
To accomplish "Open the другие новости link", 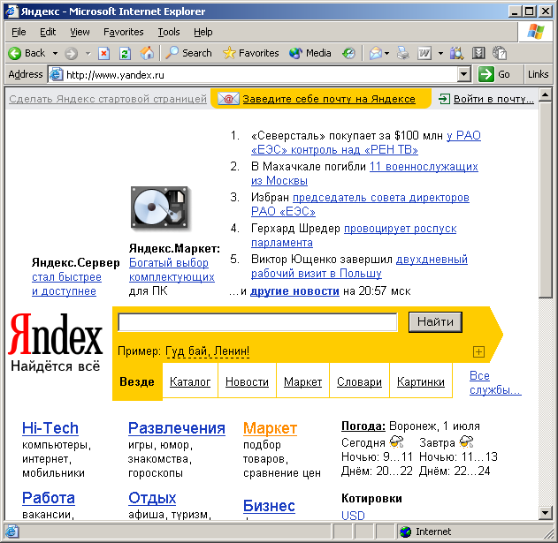I will (x=294, y=291).
